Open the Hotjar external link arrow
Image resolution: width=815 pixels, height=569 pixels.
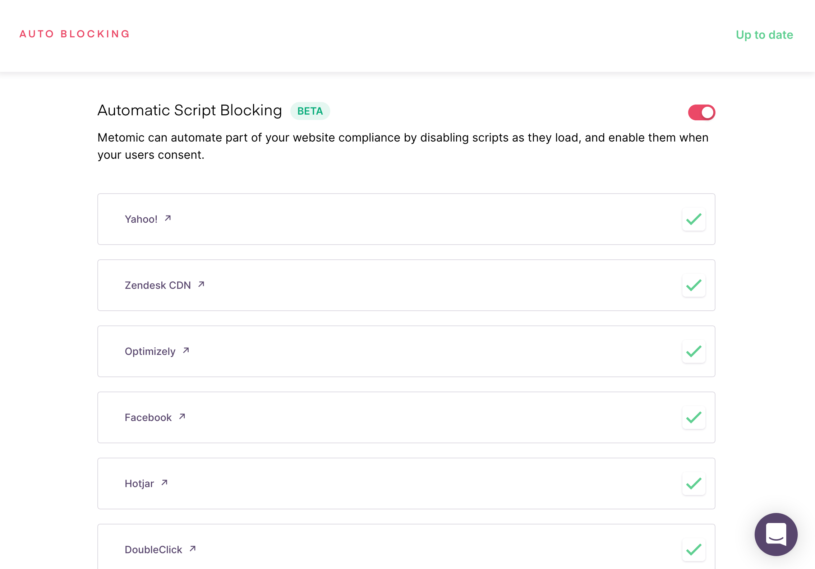pos(164,482)
